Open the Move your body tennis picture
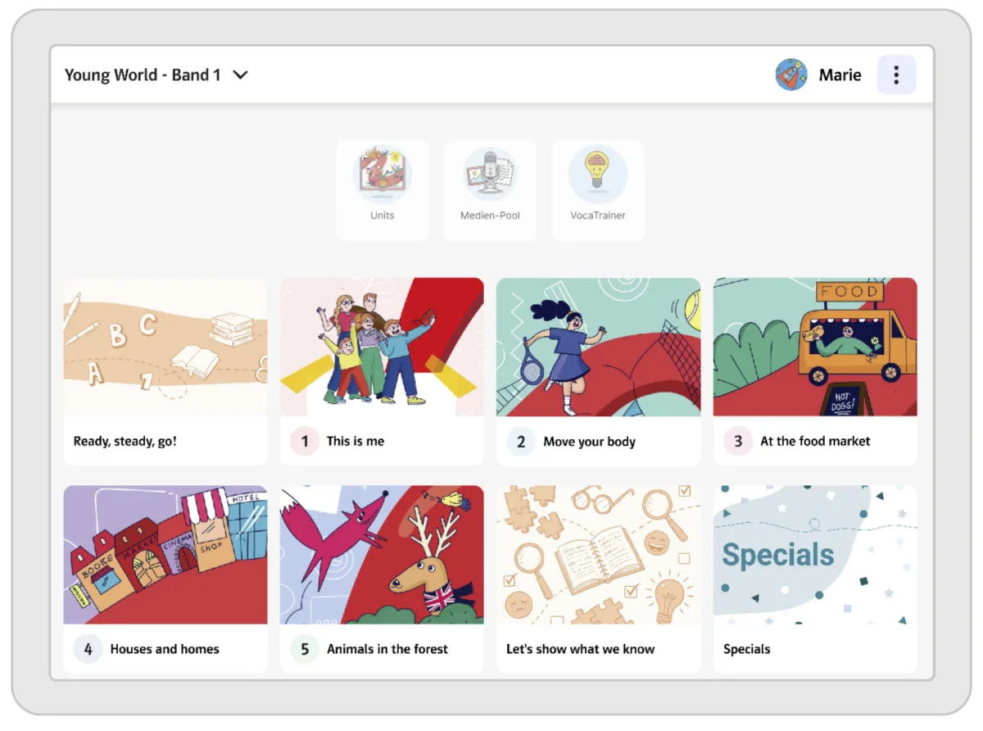The width and height of the screenshot is (983, 731). click(598, 347)
